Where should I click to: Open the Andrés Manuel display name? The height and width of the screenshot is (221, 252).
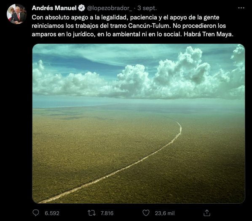tap(54, 8)
